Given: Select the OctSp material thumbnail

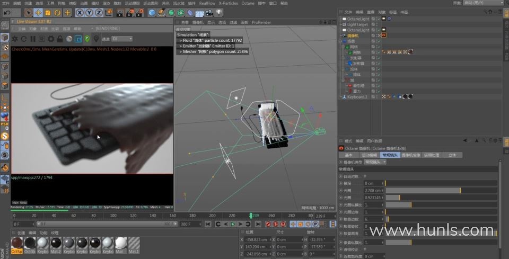Looking at the screenshot, I should tap(17, 244).
